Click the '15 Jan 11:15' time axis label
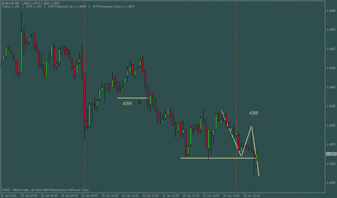Viewport: 337px width, 198px height. pos(130,196)
